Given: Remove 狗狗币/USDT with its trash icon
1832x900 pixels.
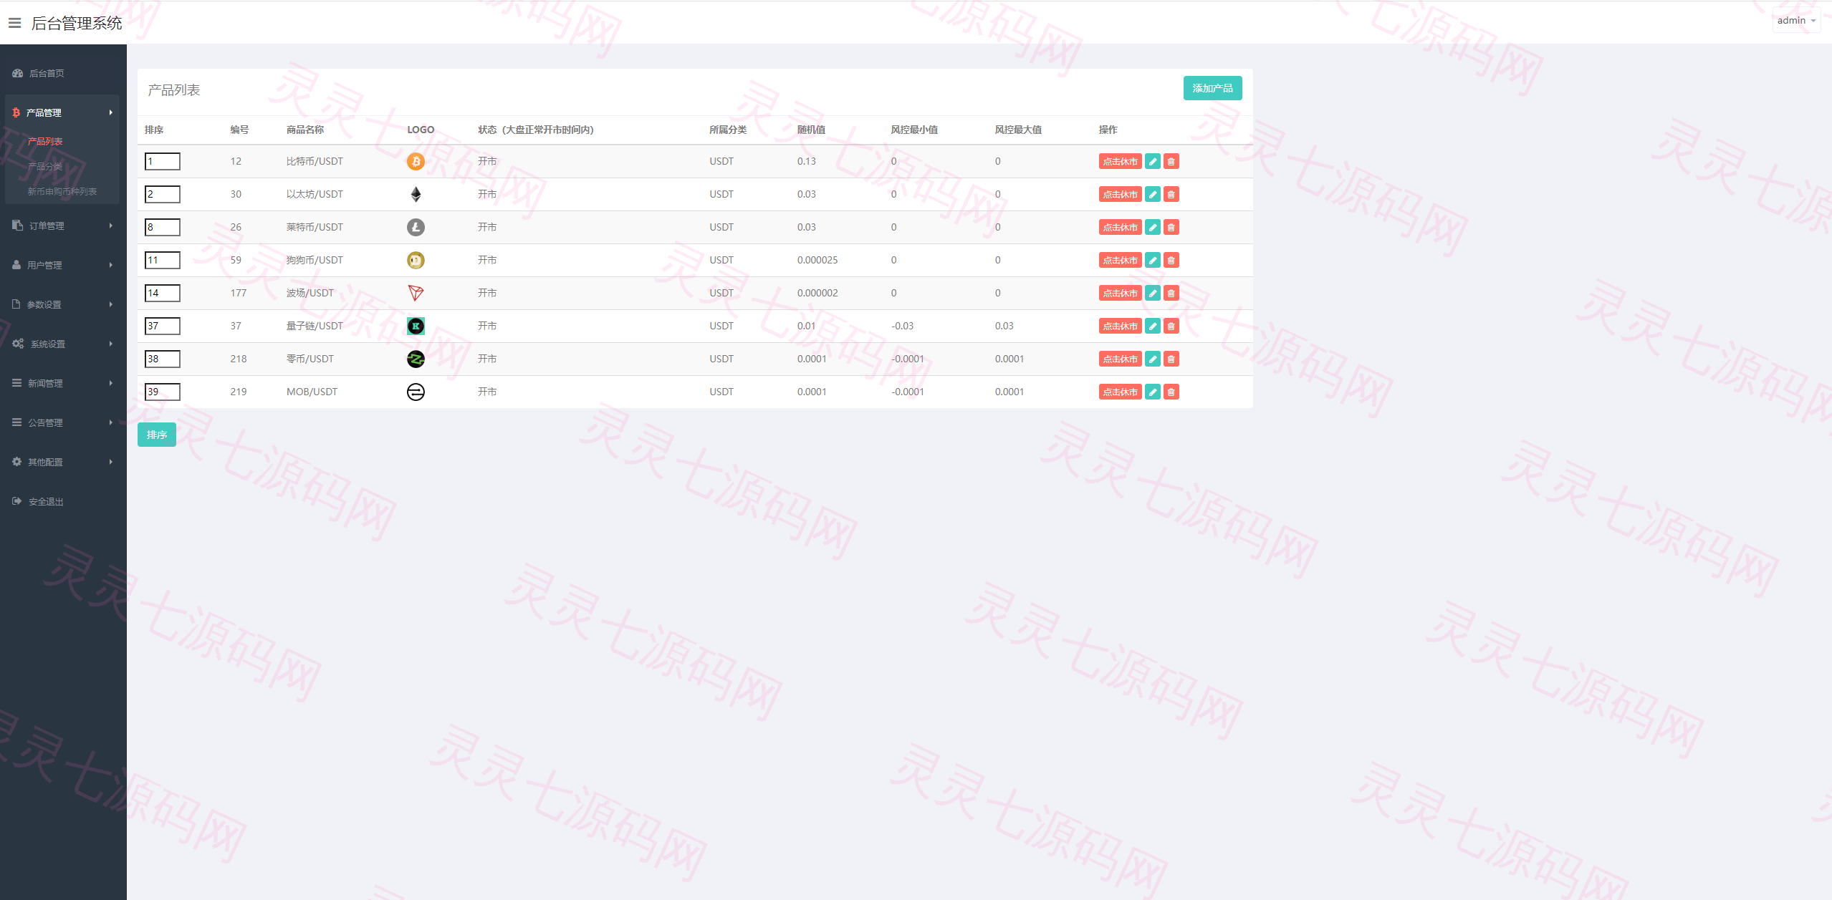Looking at the screenshot, I should coord(1171,260).
